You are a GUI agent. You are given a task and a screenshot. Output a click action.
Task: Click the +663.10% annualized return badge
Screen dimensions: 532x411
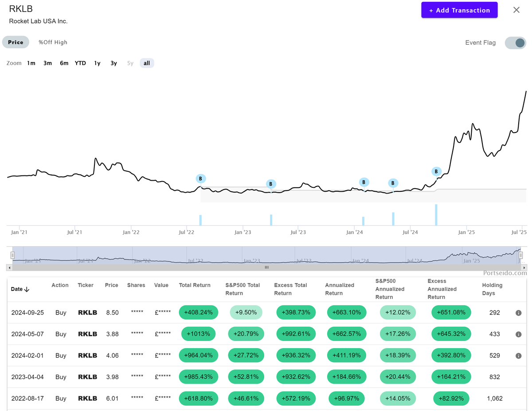(x=347, y=312)
